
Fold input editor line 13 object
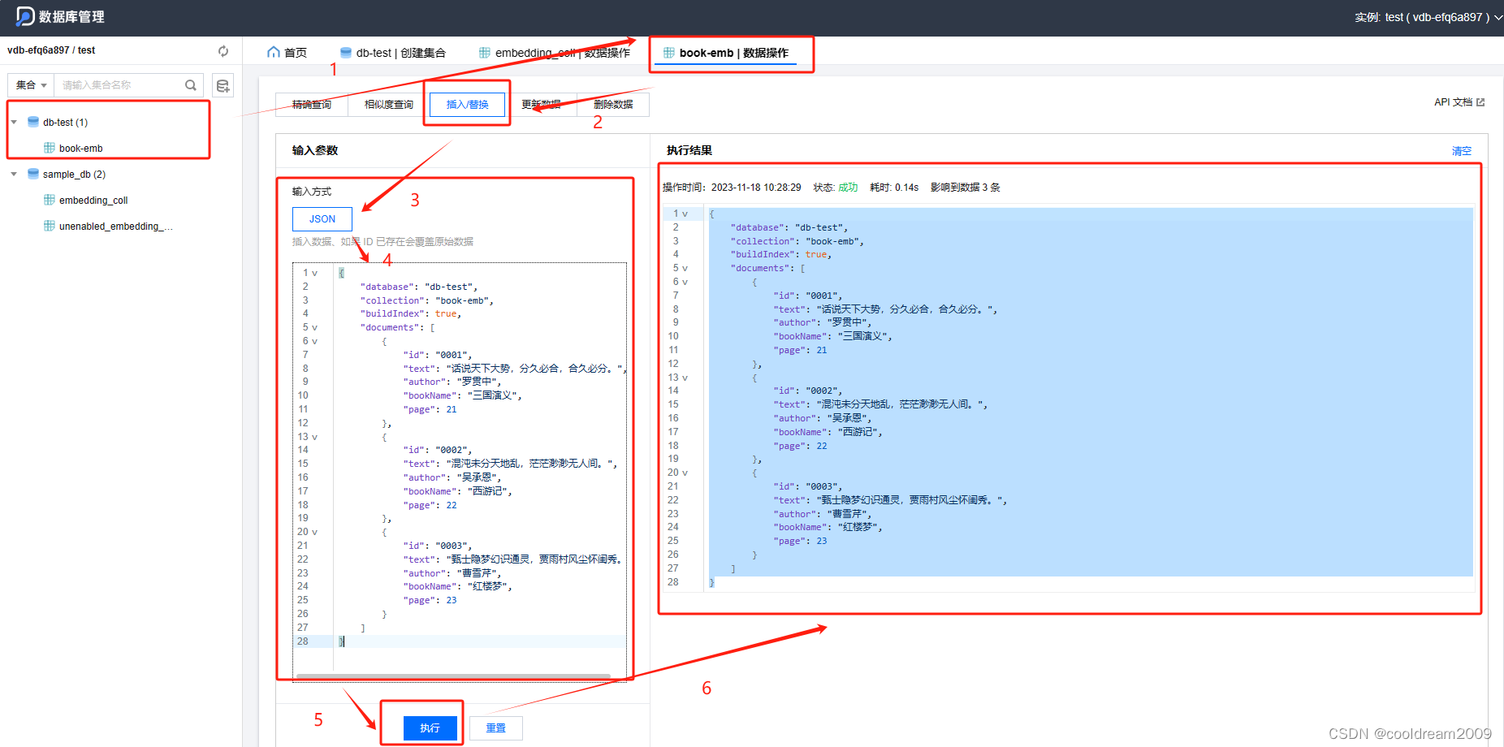[x=315, y=437]
